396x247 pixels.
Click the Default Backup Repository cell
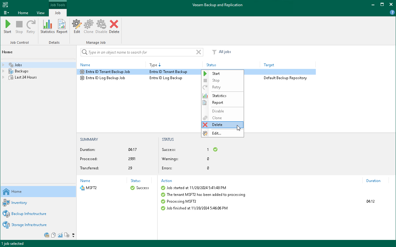click(285, 78)
